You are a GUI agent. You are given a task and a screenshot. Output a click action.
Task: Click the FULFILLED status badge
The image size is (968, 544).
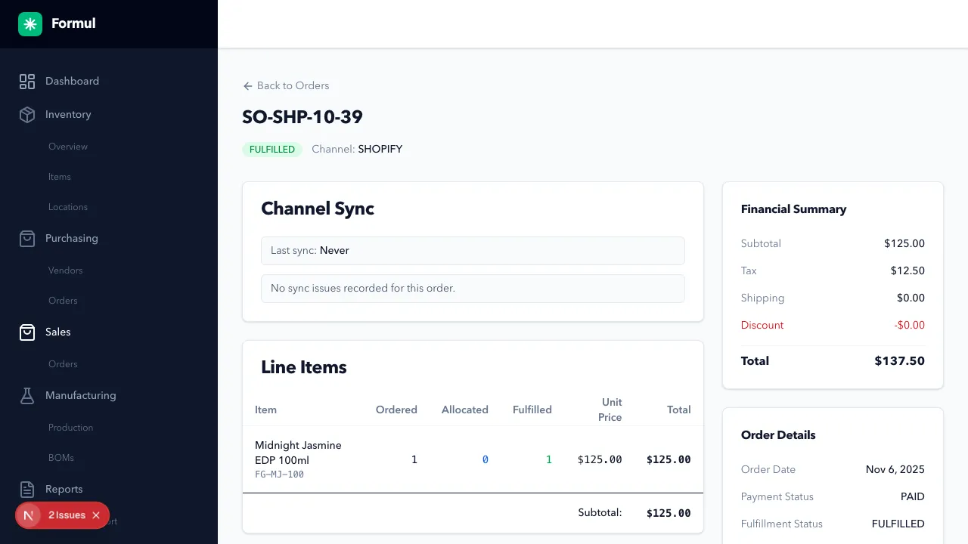[x=272, y=150]
